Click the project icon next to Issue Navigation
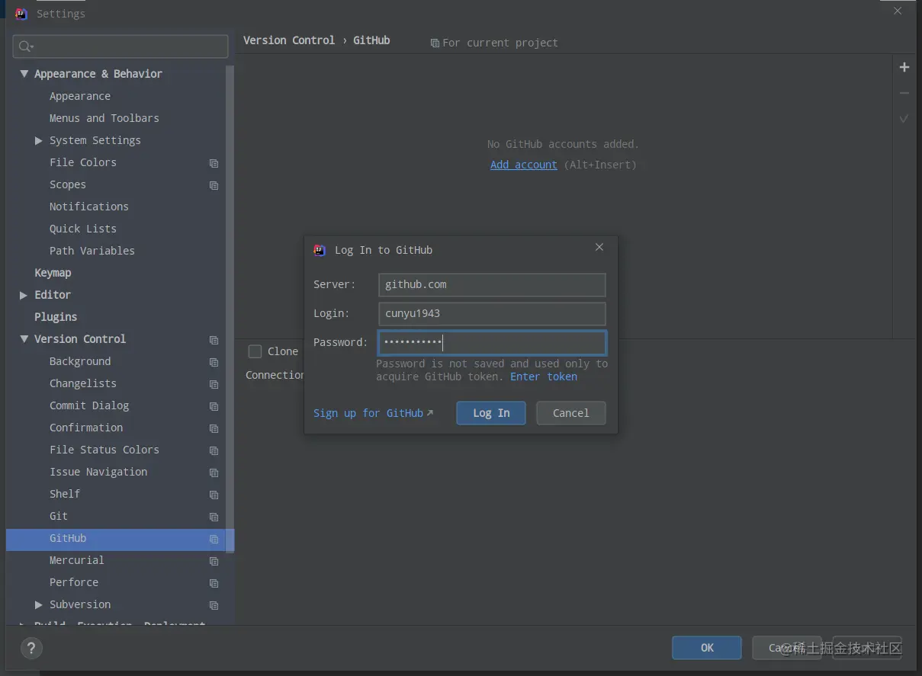This screenshot has width=922, height=676. (x=214, y=473)
